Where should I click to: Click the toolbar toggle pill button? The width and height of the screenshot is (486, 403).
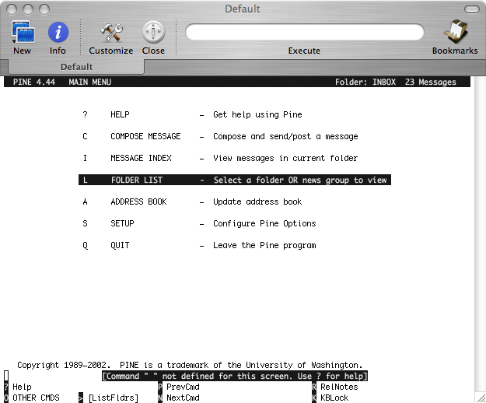[x=472, y=9]
